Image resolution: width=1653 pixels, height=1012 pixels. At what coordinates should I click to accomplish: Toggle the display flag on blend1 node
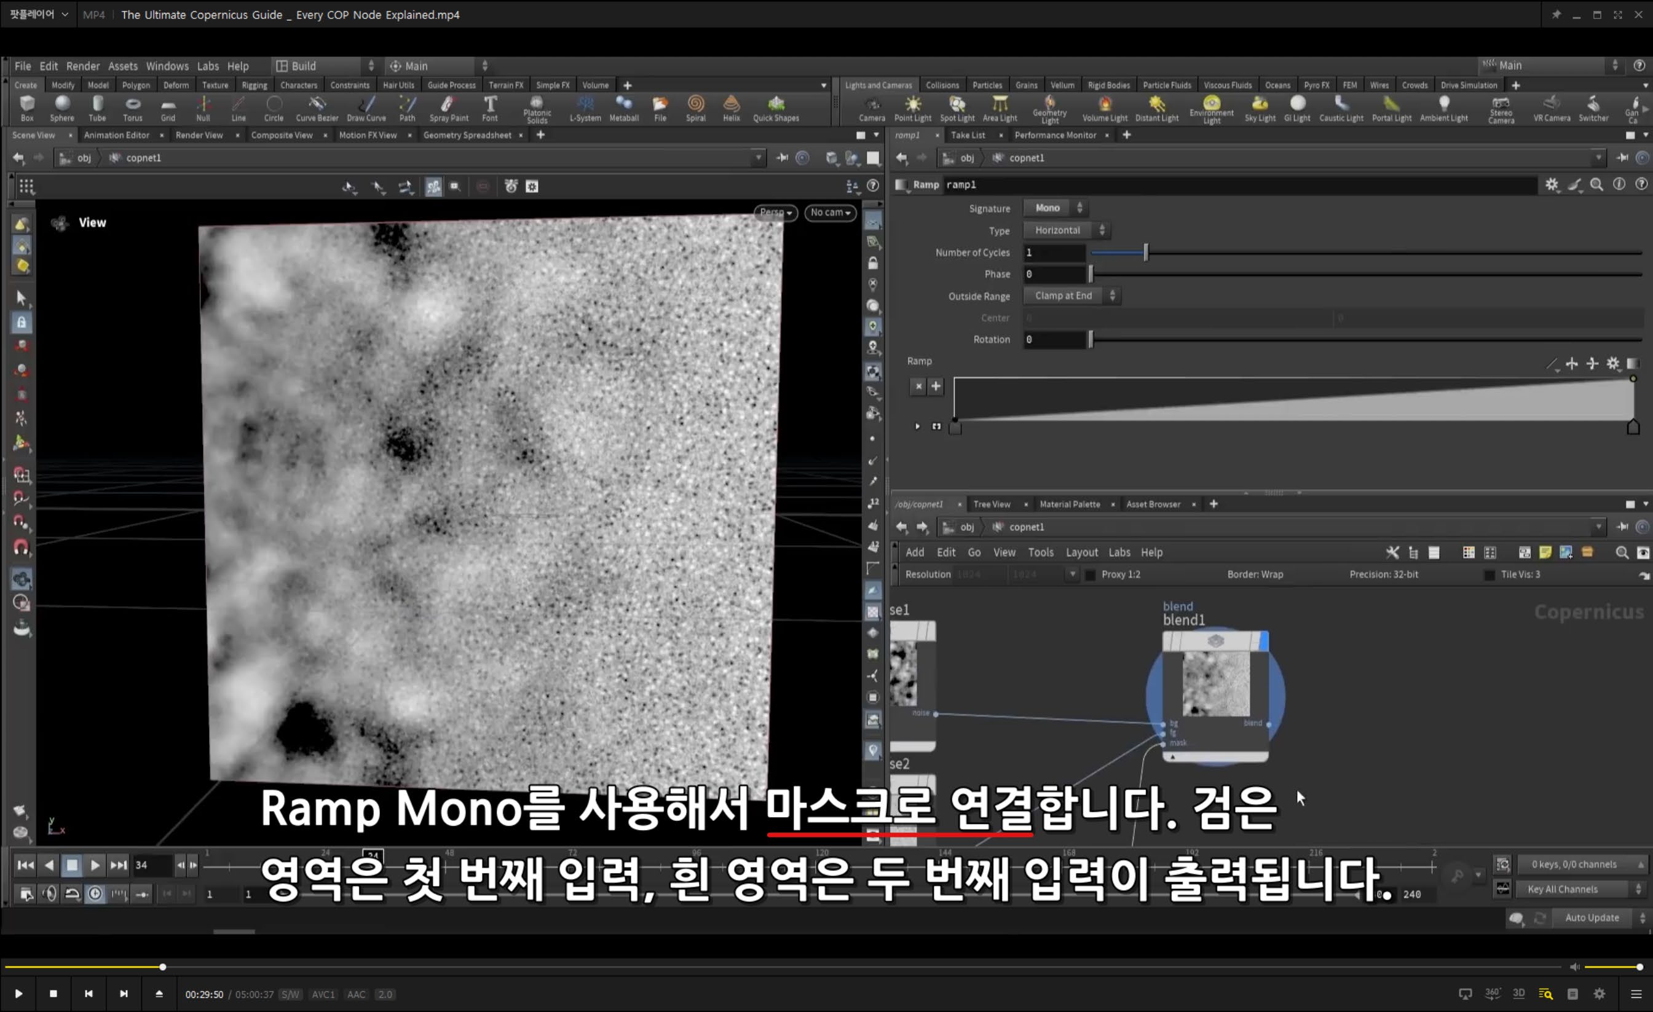pos(1264,641)
